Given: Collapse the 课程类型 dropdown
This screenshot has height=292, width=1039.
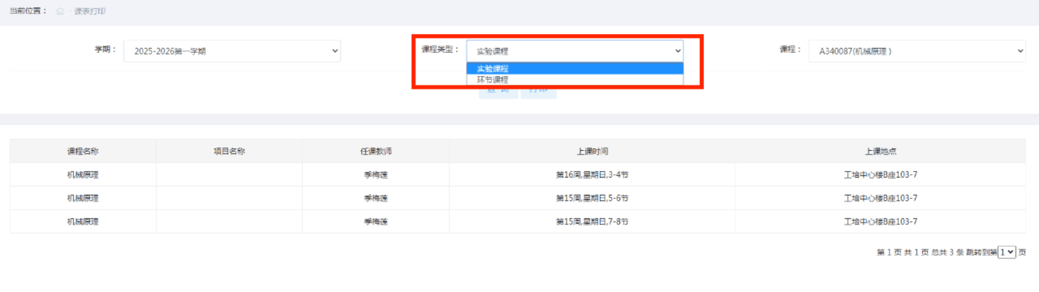Looking at the screenshot, I should coord(574,51).
